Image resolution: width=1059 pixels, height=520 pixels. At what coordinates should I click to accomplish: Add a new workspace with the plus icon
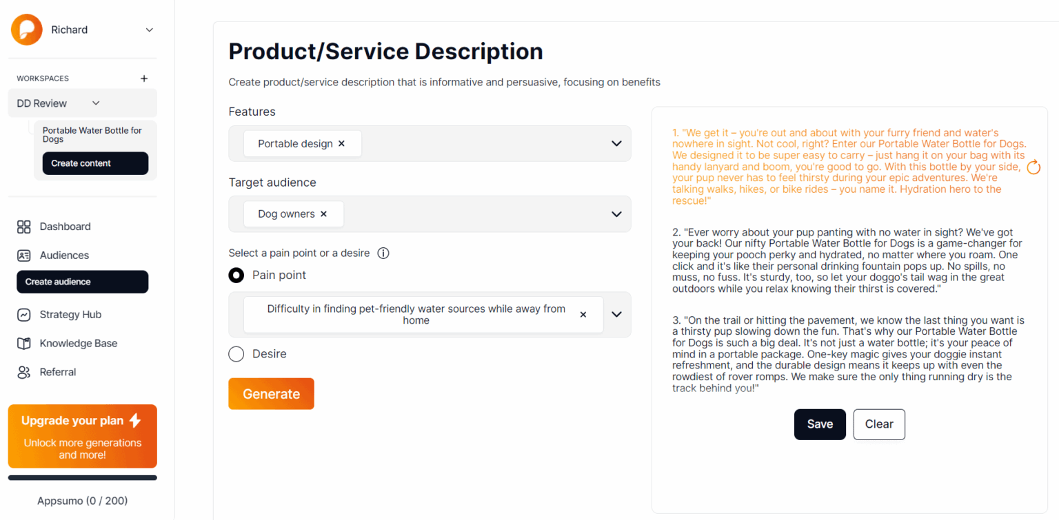143,78
